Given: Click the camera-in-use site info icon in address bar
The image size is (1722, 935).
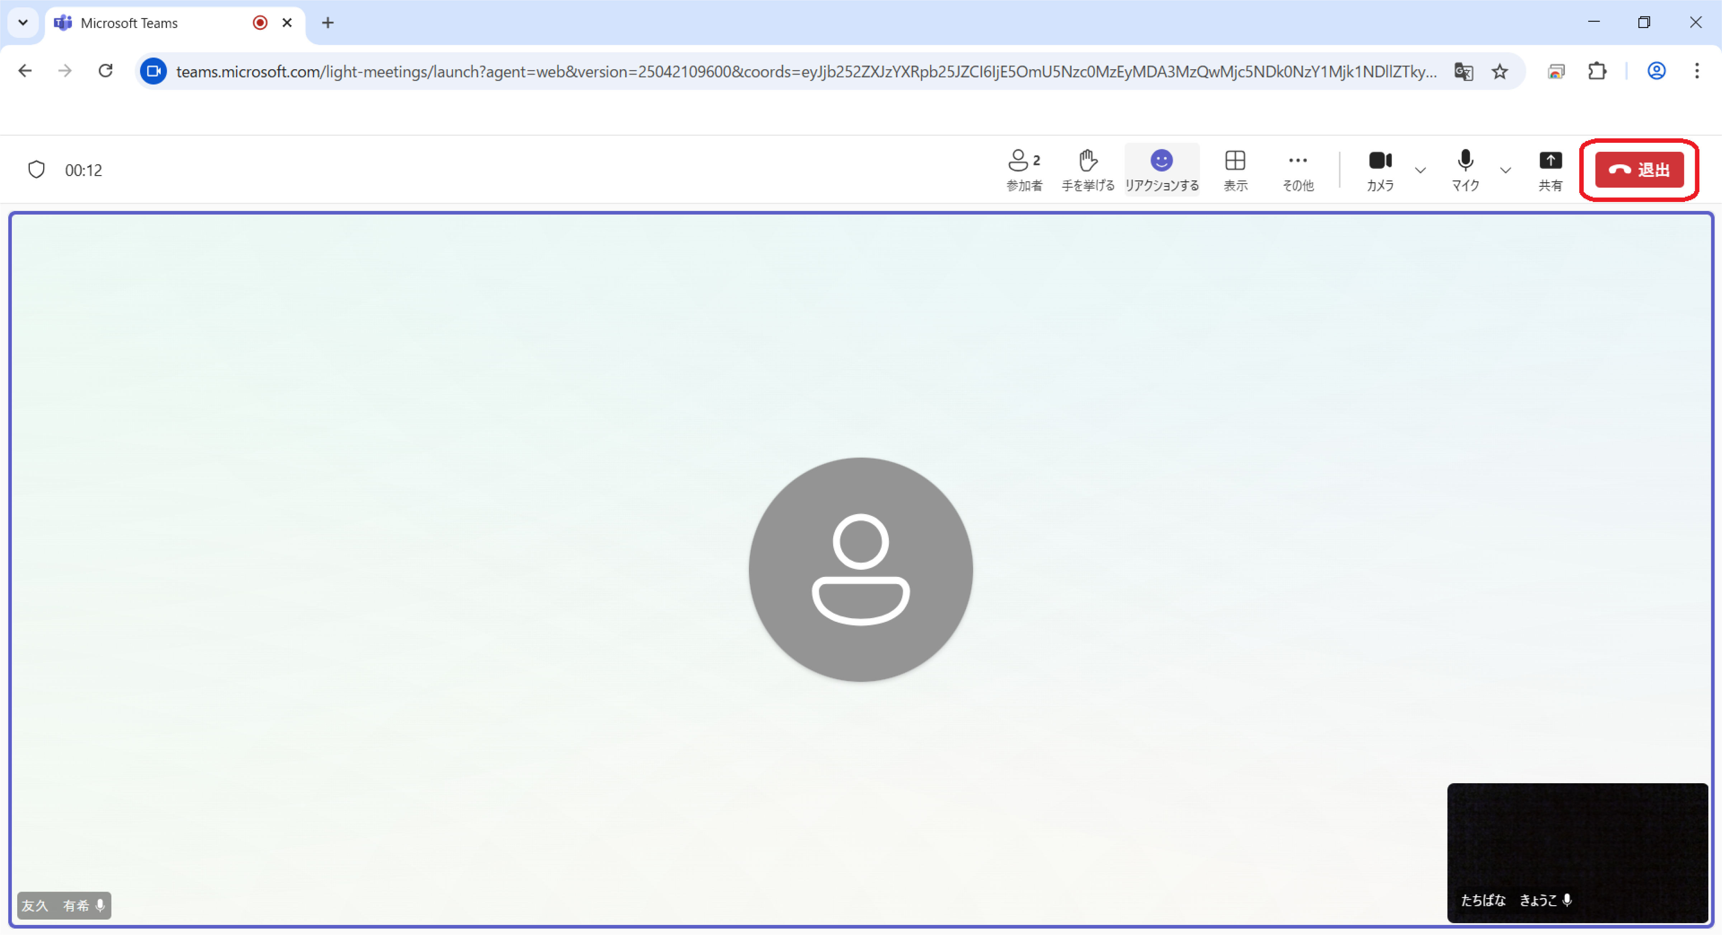Looking at the screenshot, I should (154, 71).
